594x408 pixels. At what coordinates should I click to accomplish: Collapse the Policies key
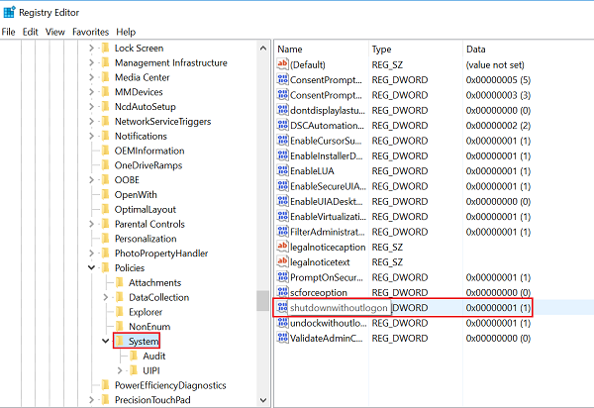pyautogui.click(x=91, y=267)
